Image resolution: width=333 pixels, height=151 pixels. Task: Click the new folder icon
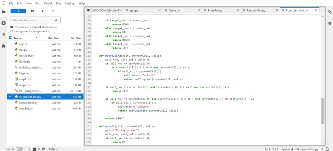coord(32,11)
